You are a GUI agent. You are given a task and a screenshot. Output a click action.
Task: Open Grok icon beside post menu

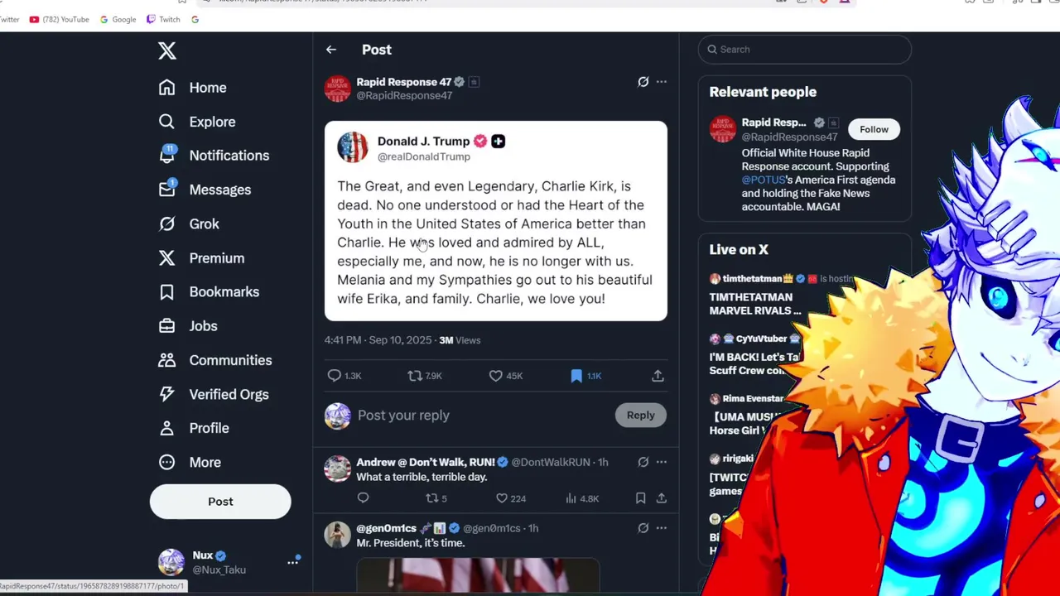[643, 81]
